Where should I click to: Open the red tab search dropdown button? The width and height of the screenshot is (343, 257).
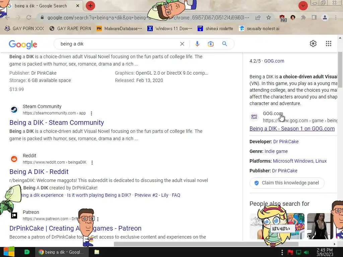click(x=303, y=6)
